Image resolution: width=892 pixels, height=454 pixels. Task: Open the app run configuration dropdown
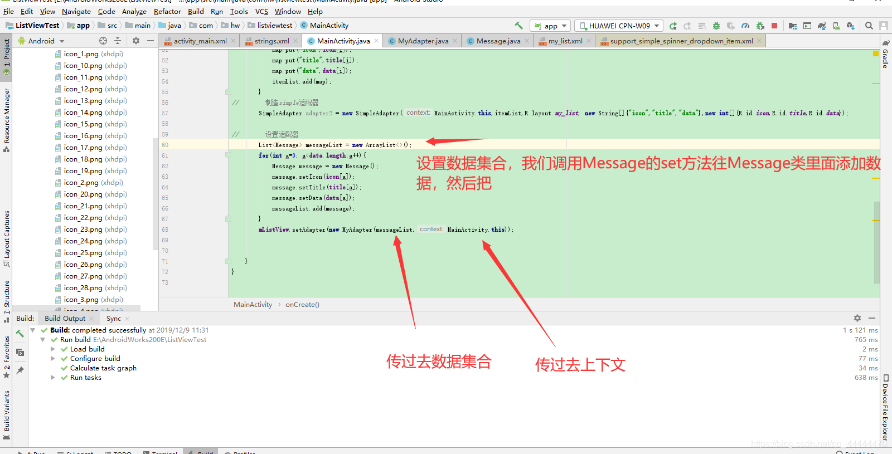coord(550,26)
